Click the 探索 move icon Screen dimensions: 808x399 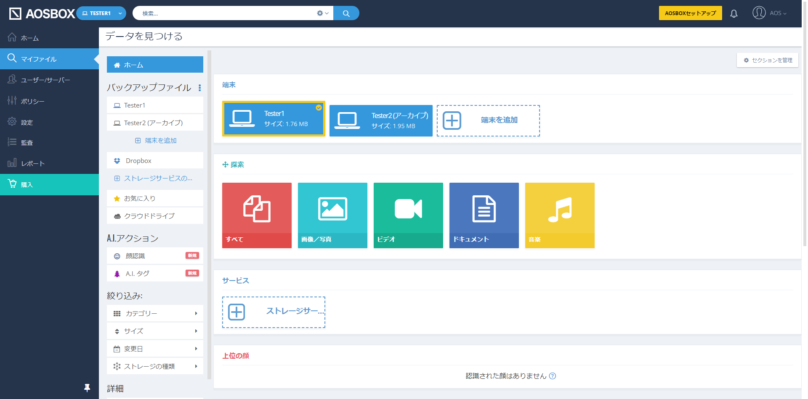coord(225,165)
